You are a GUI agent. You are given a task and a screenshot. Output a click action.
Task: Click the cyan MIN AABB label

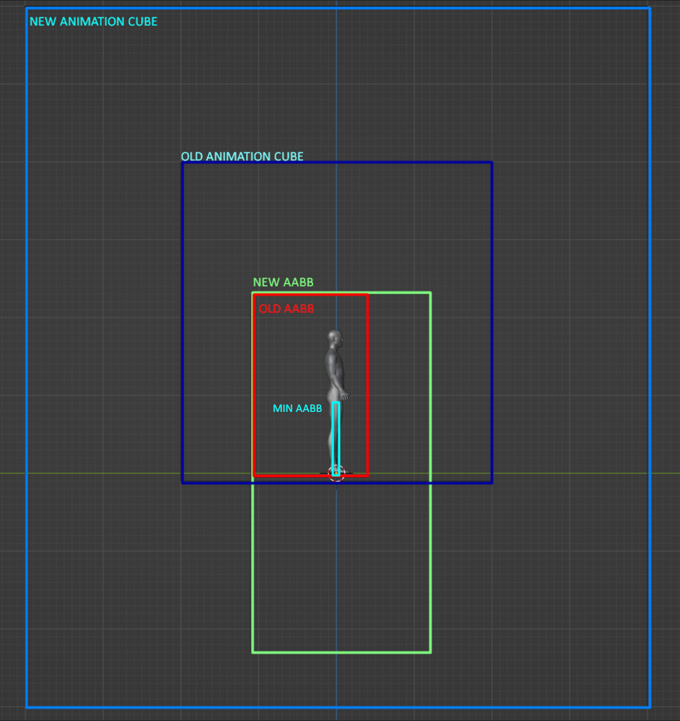(x=297, y=408)
